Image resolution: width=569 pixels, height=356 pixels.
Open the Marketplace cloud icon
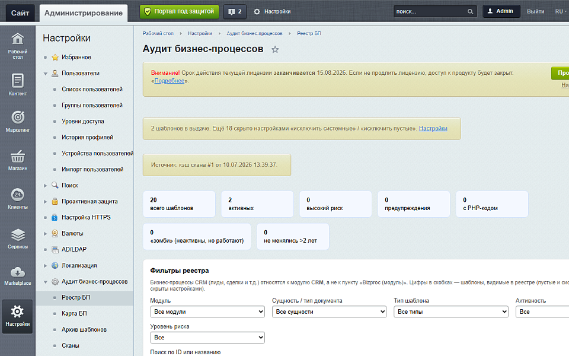pyautogui.click(x=17, y=276)
